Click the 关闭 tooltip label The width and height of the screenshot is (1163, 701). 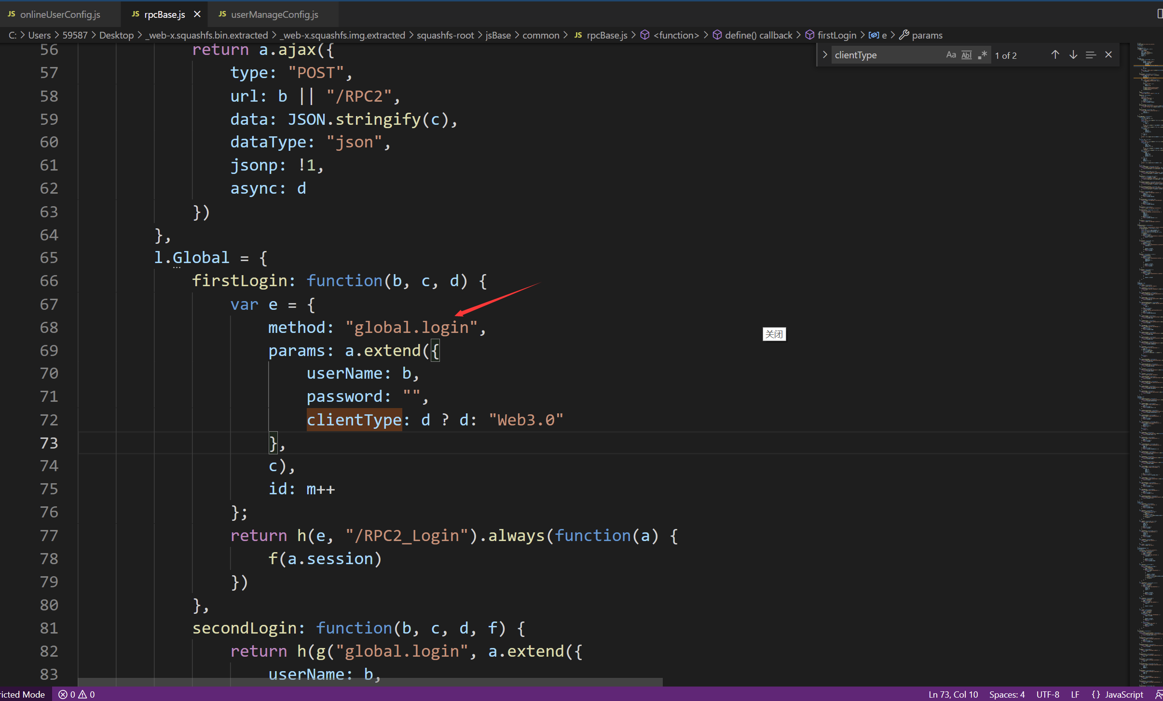click(774, 334)
